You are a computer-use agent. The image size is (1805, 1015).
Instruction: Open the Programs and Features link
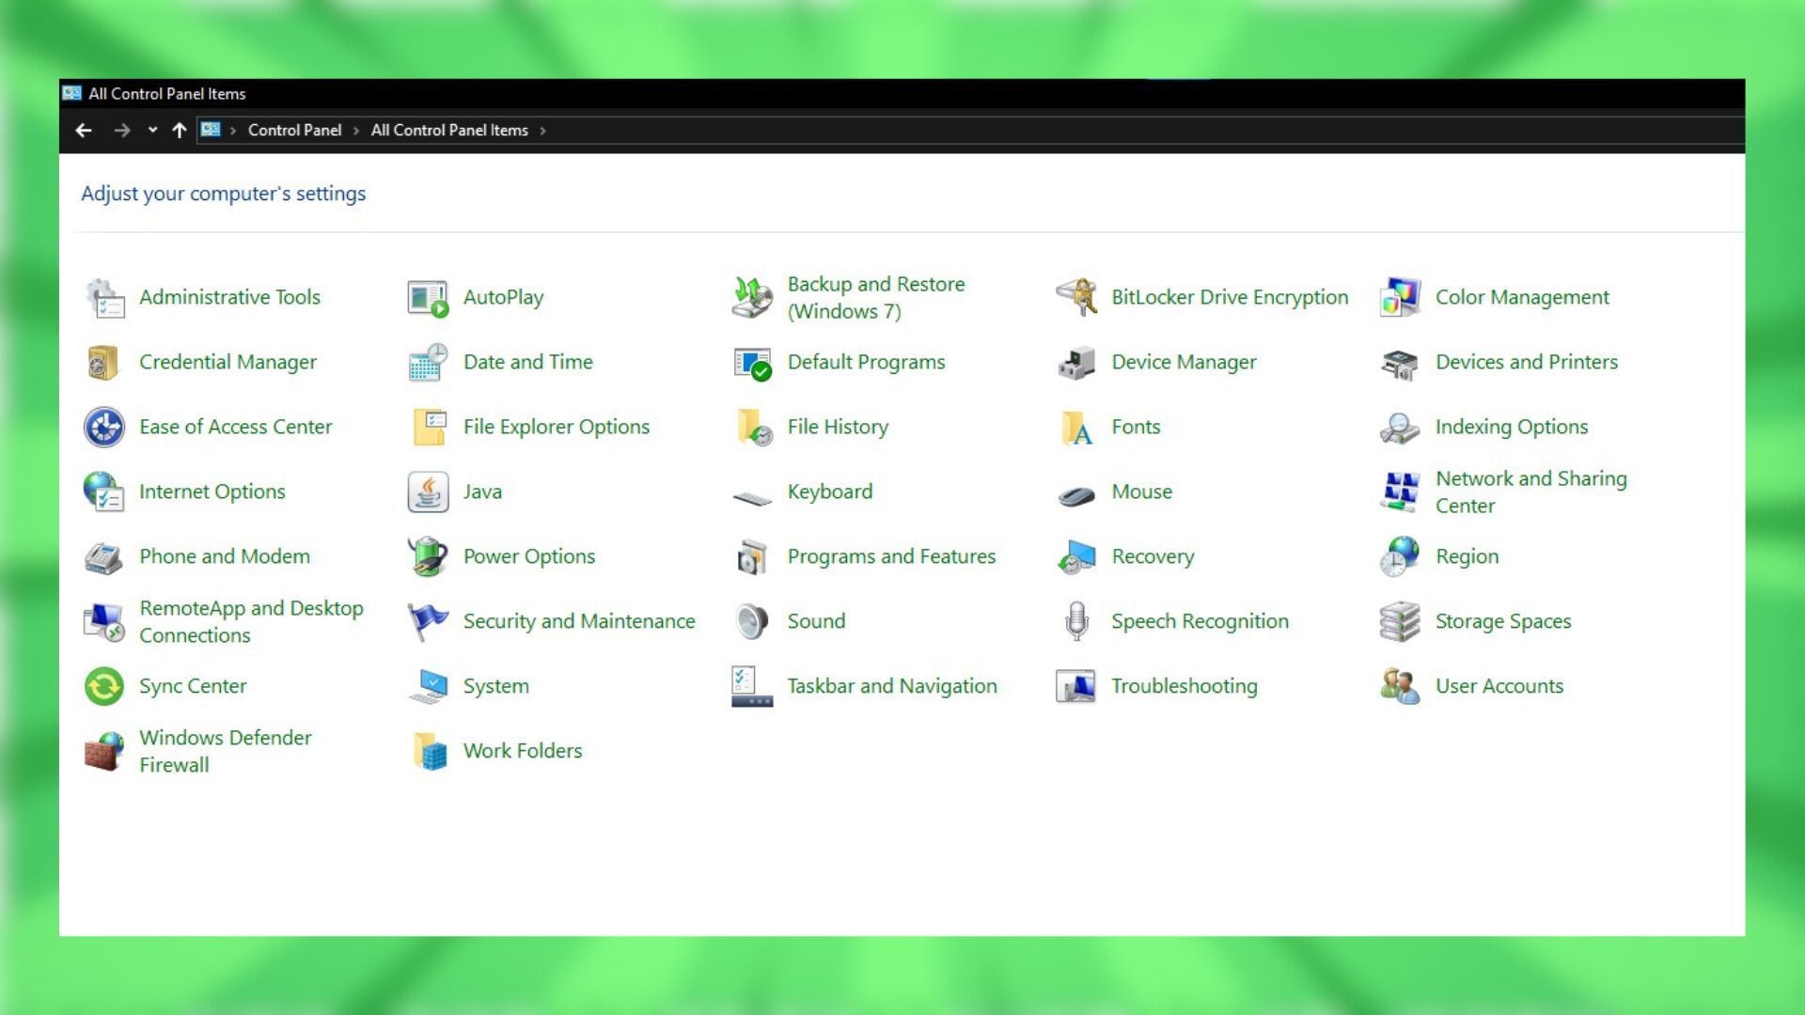click(890, 556)
